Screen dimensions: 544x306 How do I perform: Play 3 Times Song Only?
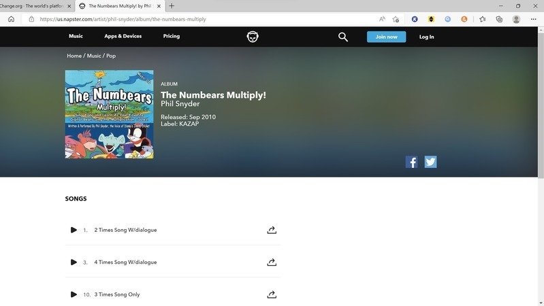tap(74, 294)
